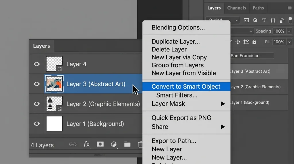The height and width of the screenshot is (164, 294).
Task: Click the 4 Layers count label
Action: tap(42, 145)
